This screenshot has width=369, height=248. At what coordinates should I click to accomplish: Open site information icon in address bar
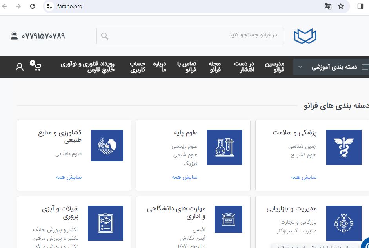(49, 6)
